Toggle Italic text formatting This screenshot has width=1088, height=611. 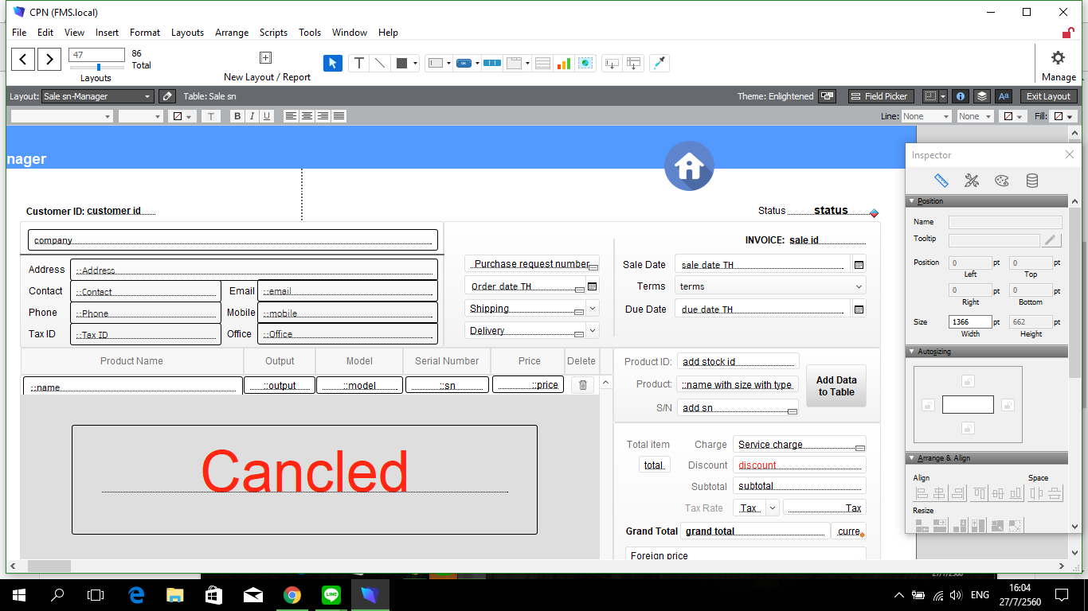point(252,116)
